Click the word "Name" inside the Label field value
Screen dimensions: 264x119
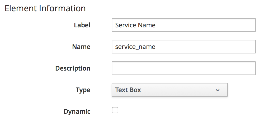point(146,25)
